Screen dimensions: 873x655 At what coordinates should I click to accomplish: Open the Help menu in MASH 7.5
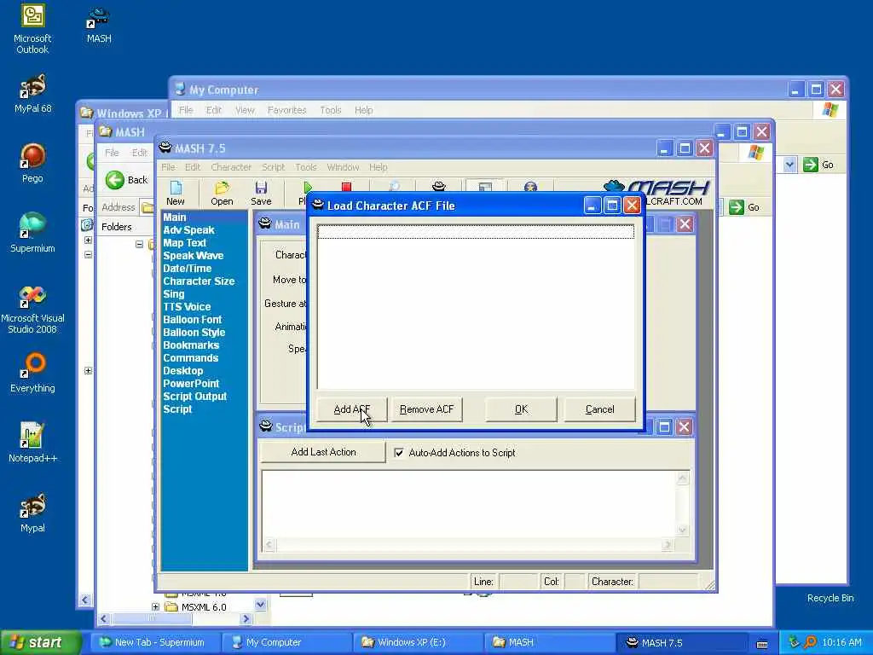pyautogui.click(x=378, y=167)
